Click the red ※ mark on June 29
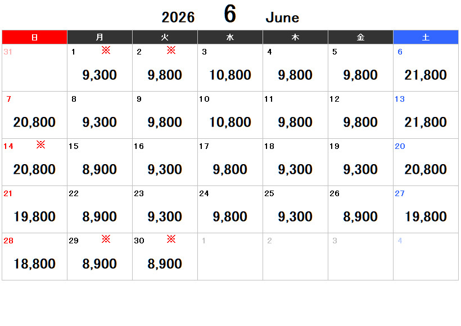The width and height of the screenshot is (461, 326). [106, 239]
